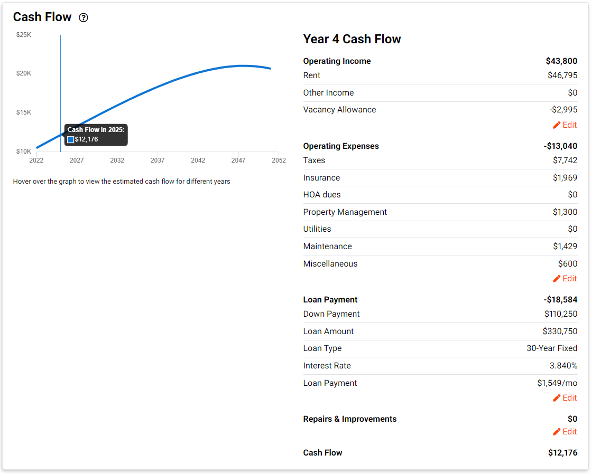The width and height of the screenshot is (592, 474).
Task: Click the pencil icon under Miscellaneous
Action: coord(557,279)
